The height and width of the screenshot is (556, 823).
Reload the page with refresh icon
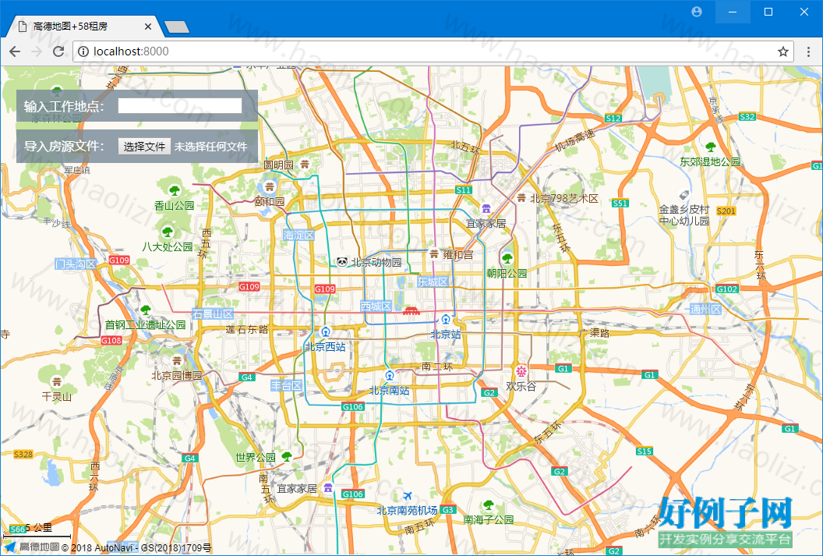point(58,51)
